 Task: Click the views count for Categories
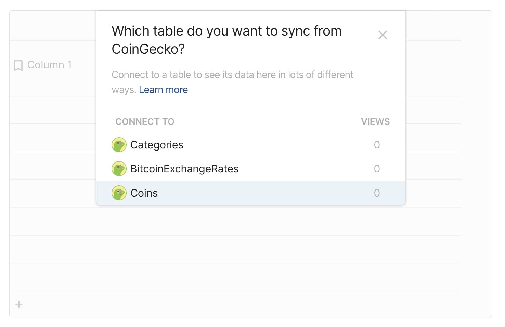pyautogui.click(x=377, y=145)
